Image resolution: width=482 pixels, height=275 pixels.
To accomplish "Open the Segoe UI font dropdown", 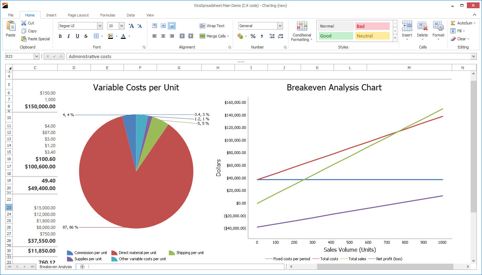I will (x=100, y=26).
